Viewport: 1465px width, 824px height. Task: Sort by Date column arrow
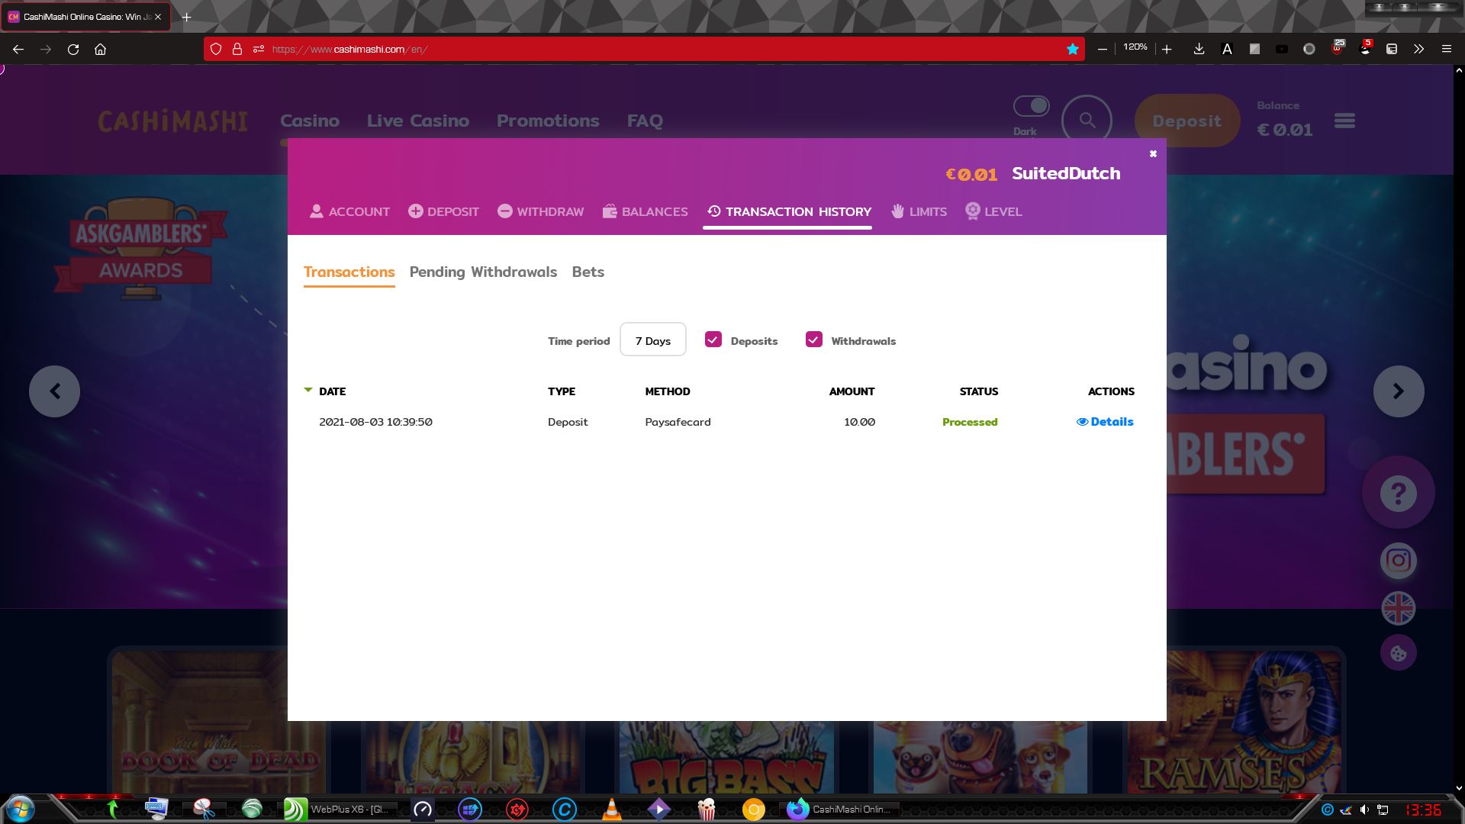(x=308, y=390)
